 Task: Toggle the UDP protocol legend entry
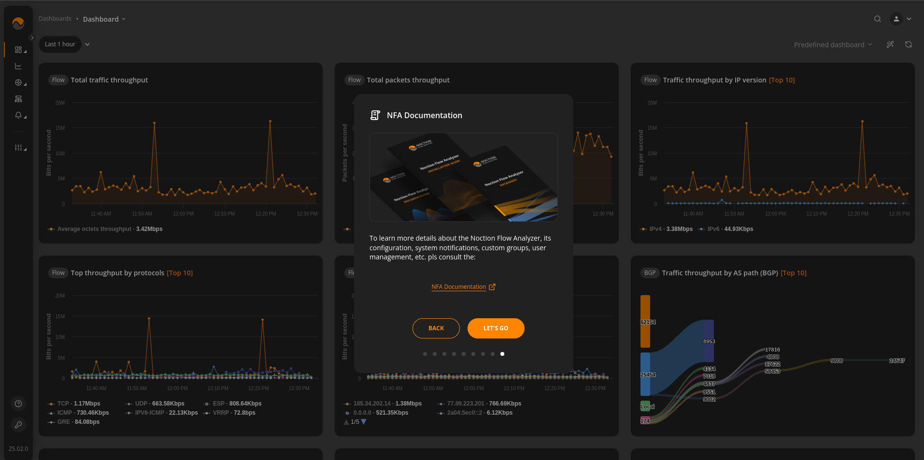coord(155,404)
